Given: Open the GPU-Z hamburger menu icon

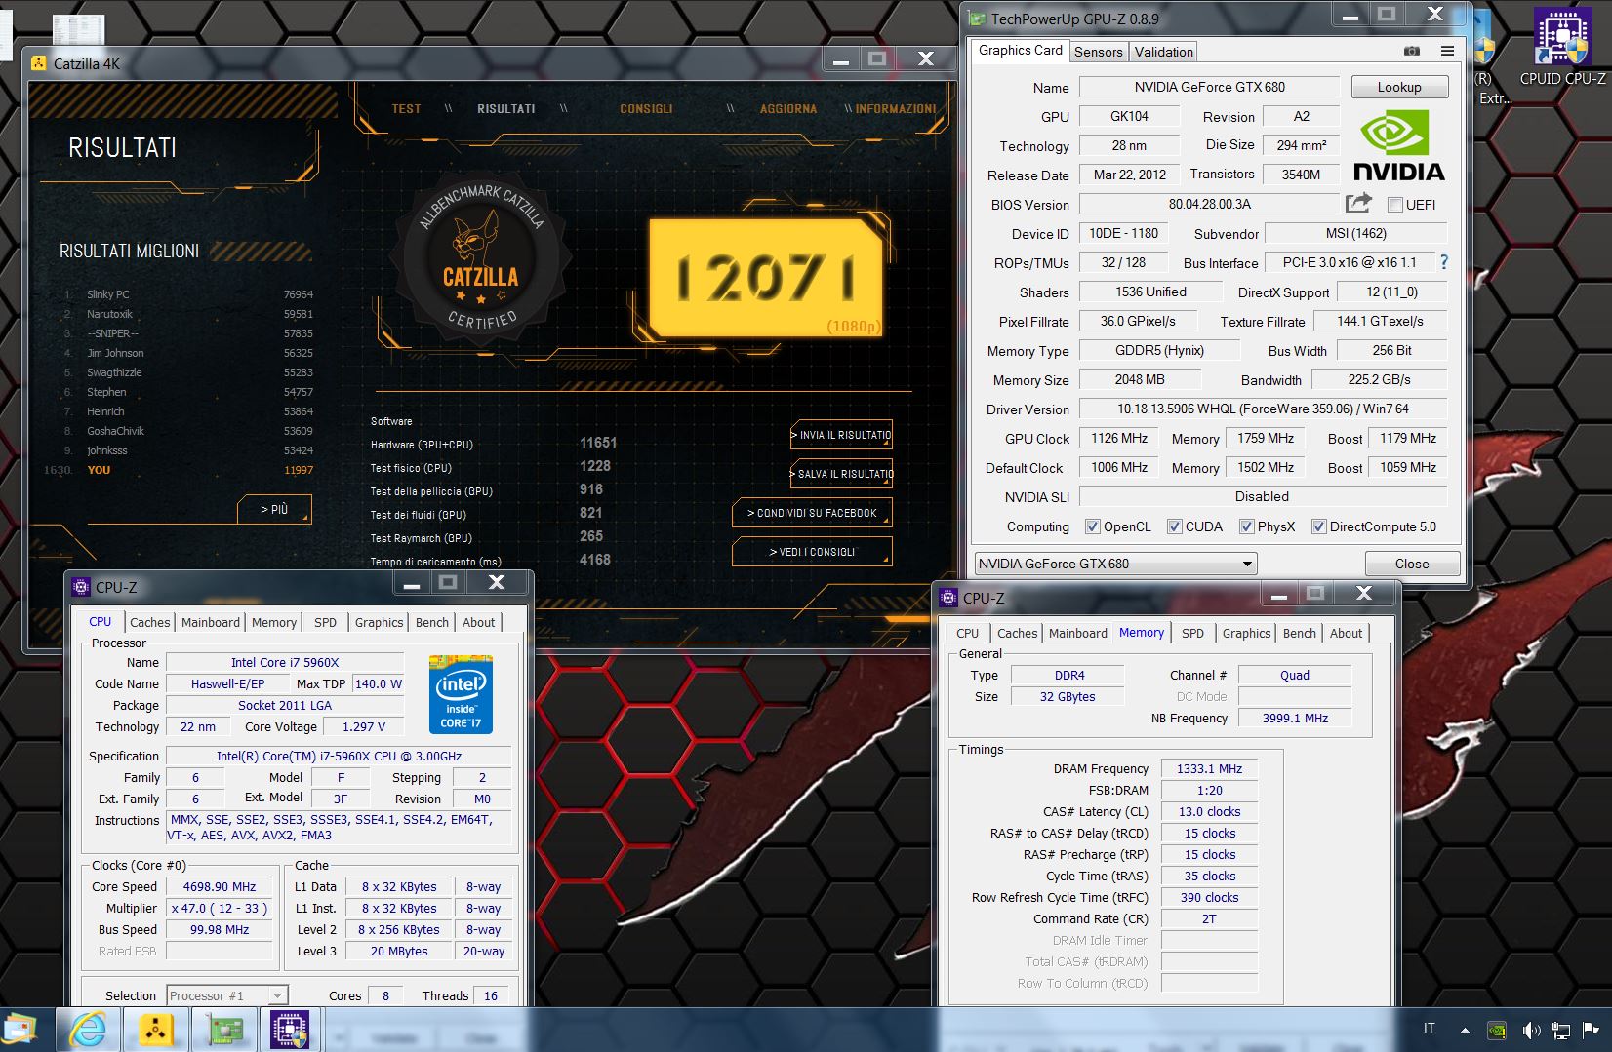Looking at the screenshot, I should (1447, 51).
